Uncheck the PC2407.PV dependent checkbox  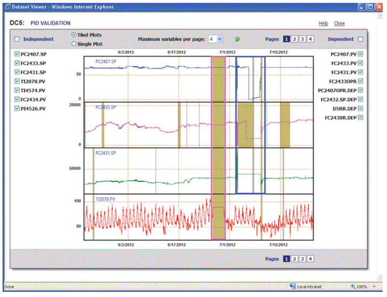(360, 54)
